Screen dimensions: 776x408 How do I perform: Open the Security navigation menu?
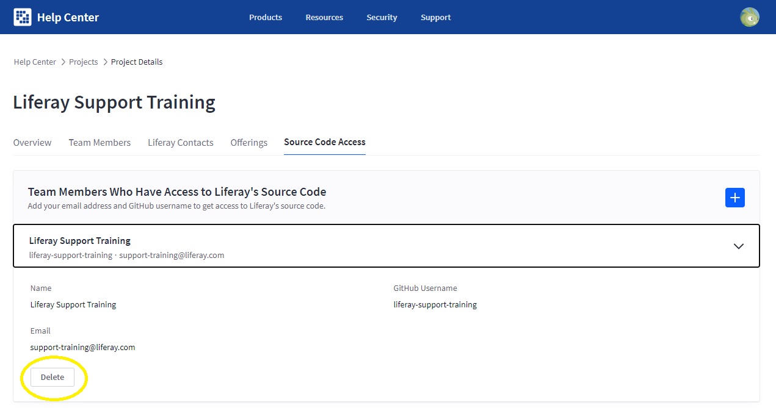pos(382,18)
